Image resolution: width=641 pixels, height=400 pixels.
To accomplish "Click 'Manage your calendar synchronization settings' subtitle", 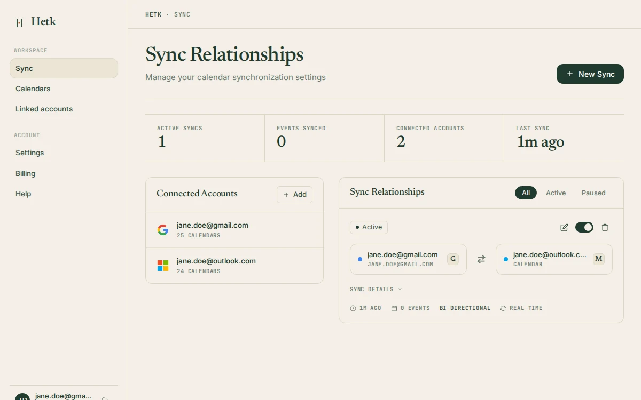I will click(236, 77).
